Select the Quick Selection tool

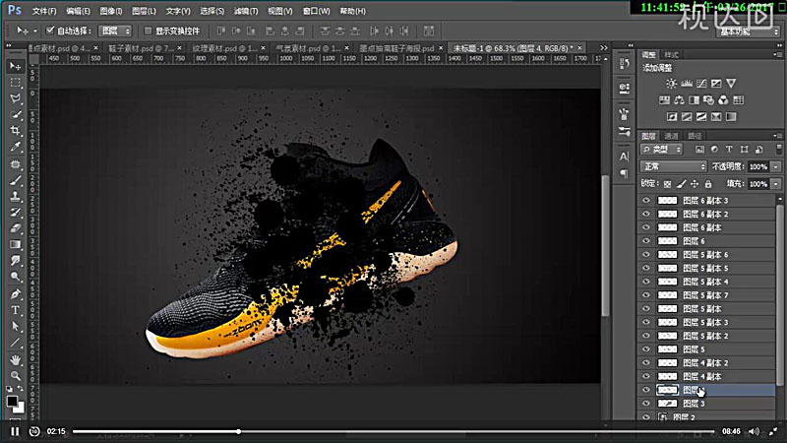pyautogui.click(x=15, y=114)
